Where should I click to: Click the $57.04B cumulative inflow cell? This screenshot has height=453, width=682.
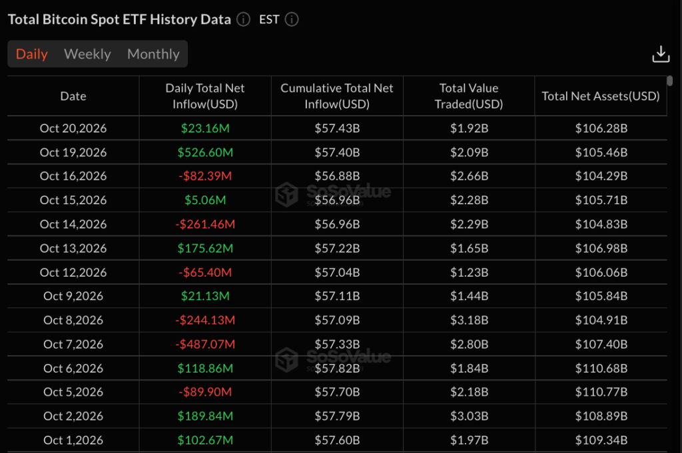click(x=337, y=272)
